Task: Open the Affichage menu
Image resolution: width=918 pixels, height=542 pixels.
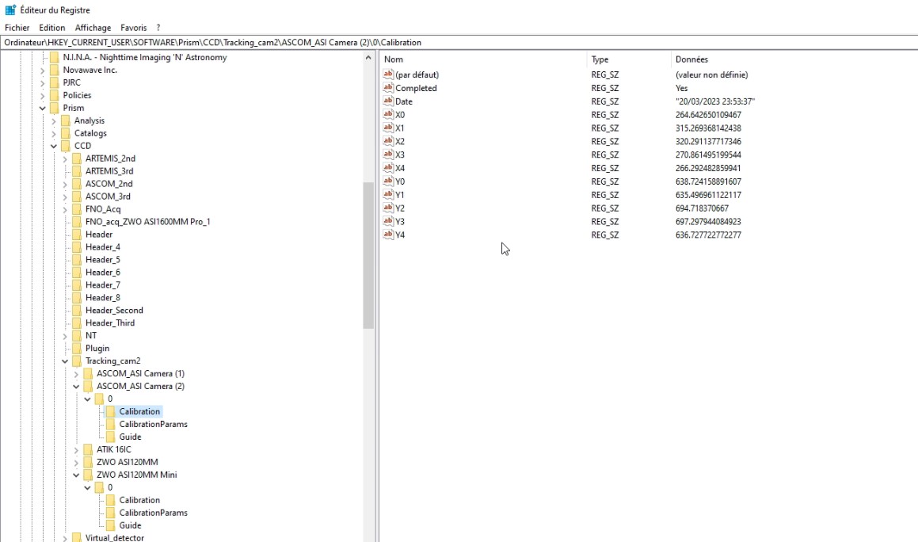Action: 93,28
